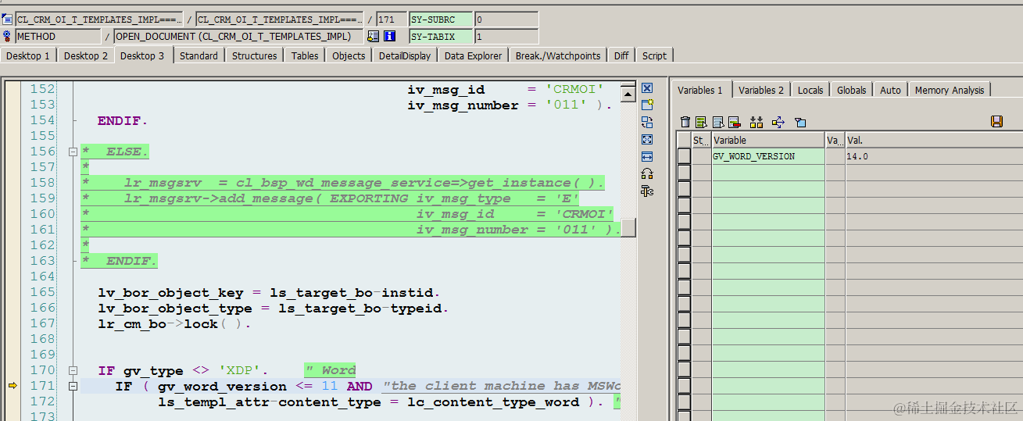
Task: Click the Variable column header
Action: pyautogui.click(x=767, y=140)
